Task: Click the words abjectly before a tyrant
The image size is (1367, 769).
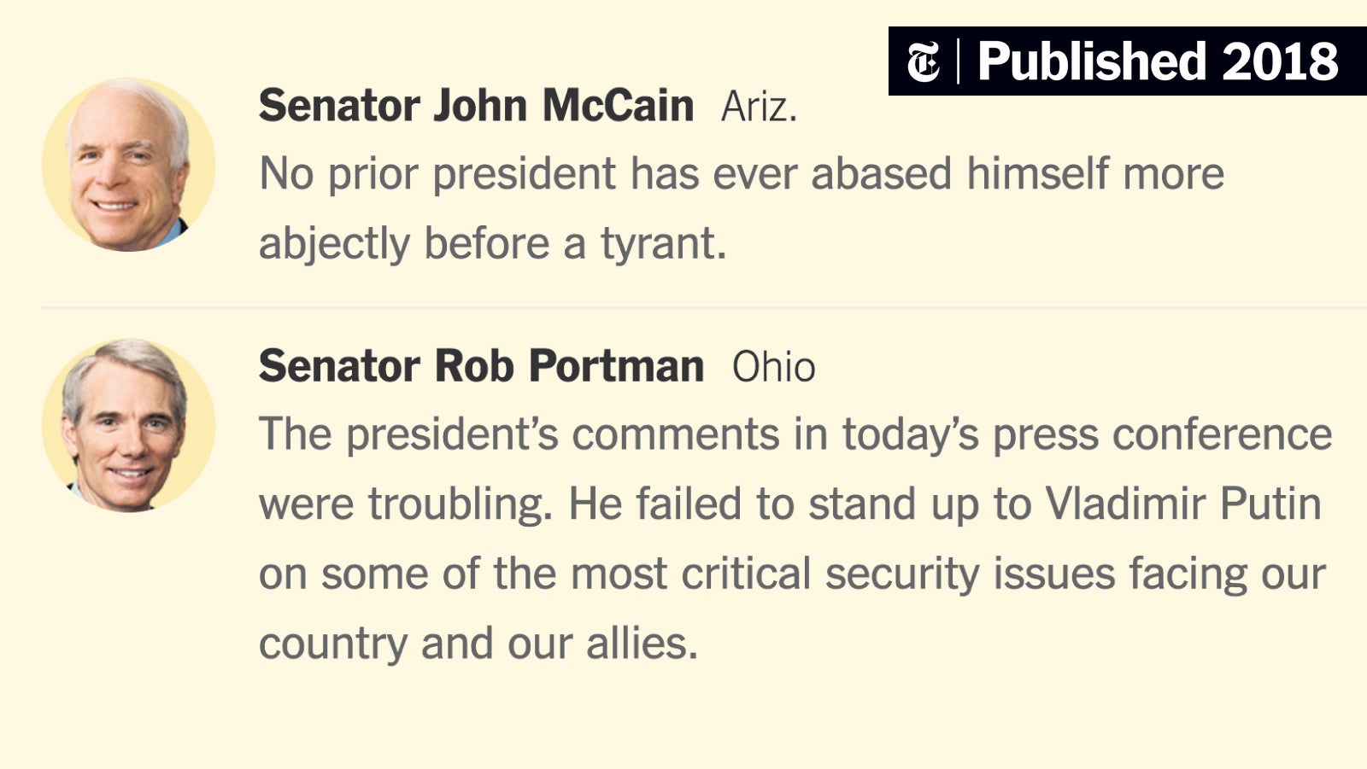Action: [x=493, y=244]
